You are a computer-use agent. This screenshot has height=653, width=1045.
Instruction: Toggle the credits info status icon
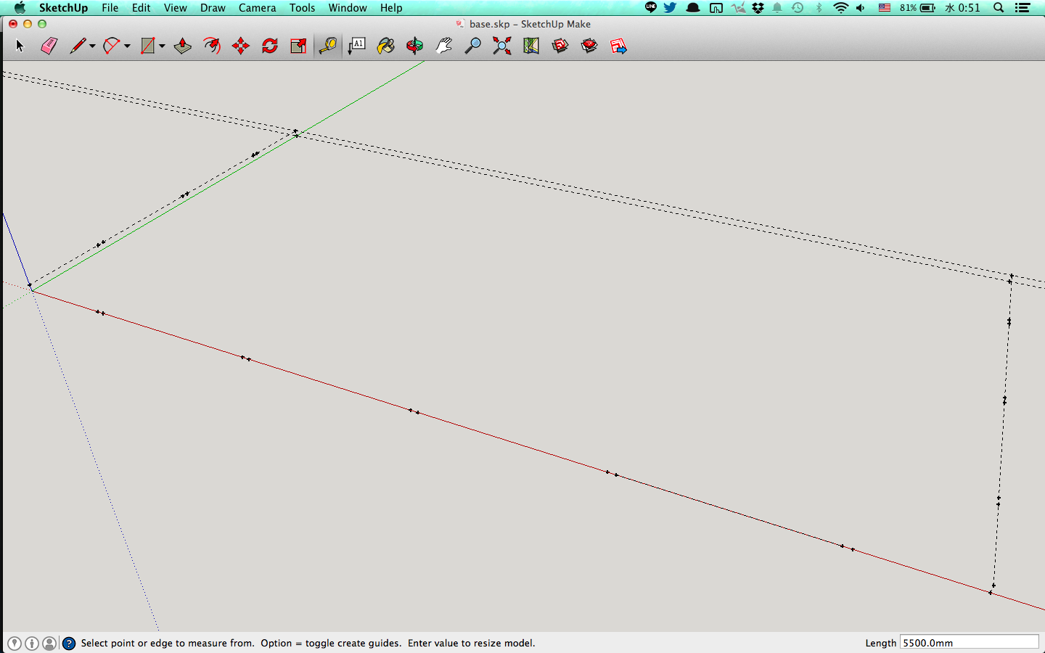point(32,644)
